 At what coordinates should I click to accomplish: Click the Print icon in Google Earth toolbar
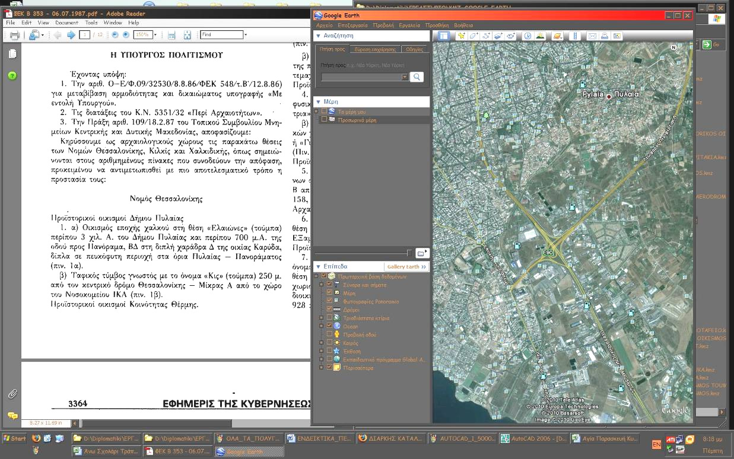point(604,36)
